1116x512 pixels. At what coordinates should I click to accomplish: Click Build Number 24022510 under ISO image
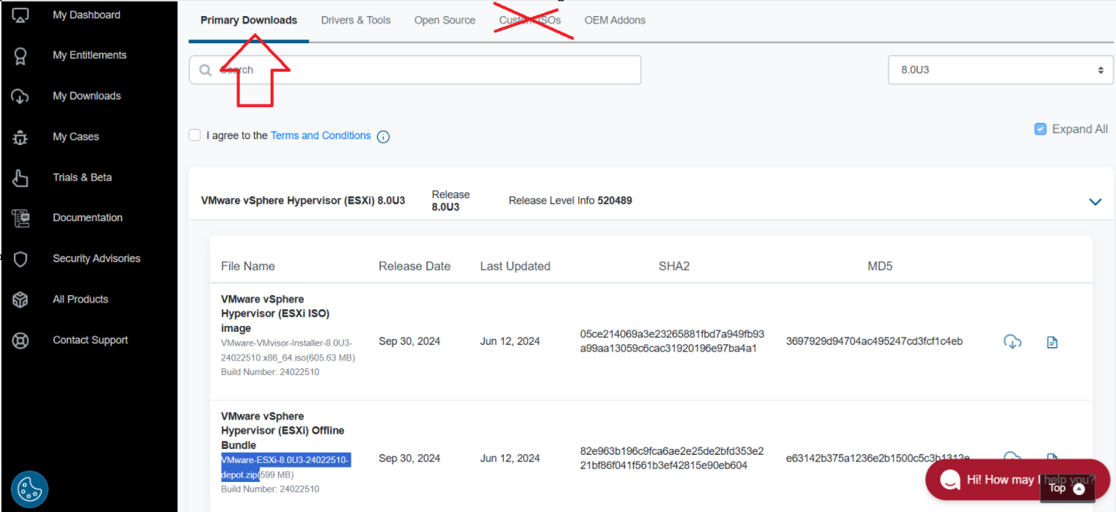pos(270,372)
